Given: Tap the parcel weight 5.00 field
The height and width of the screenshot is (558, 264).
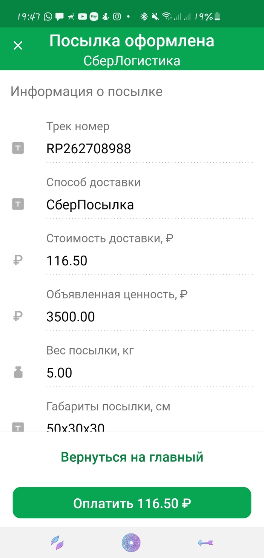Looking at the screenshot, I should [x=149, y=373].
